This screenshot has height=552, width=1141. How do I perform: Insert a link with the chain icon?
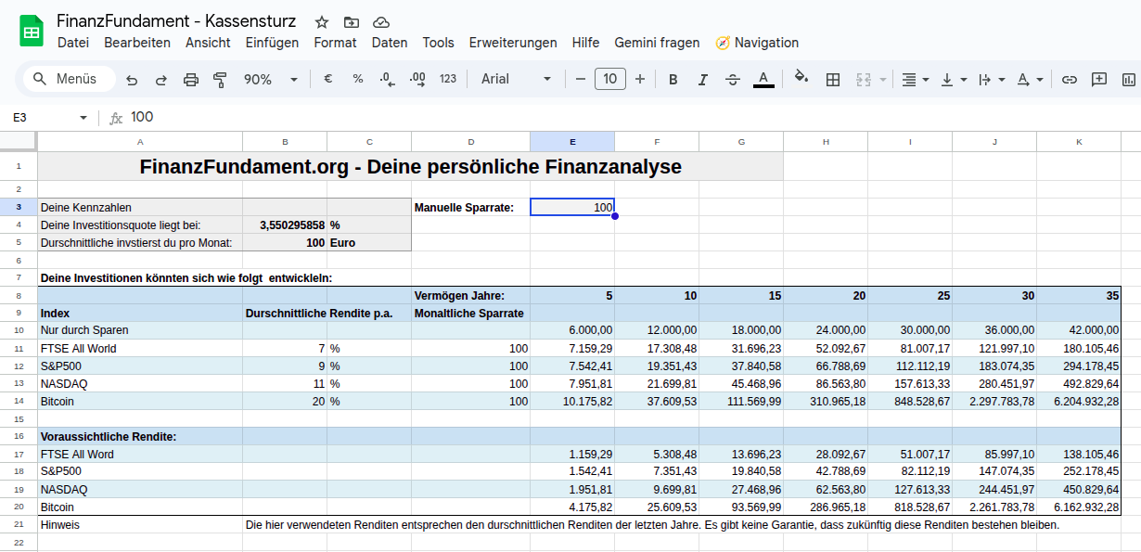click(1070, 80)
